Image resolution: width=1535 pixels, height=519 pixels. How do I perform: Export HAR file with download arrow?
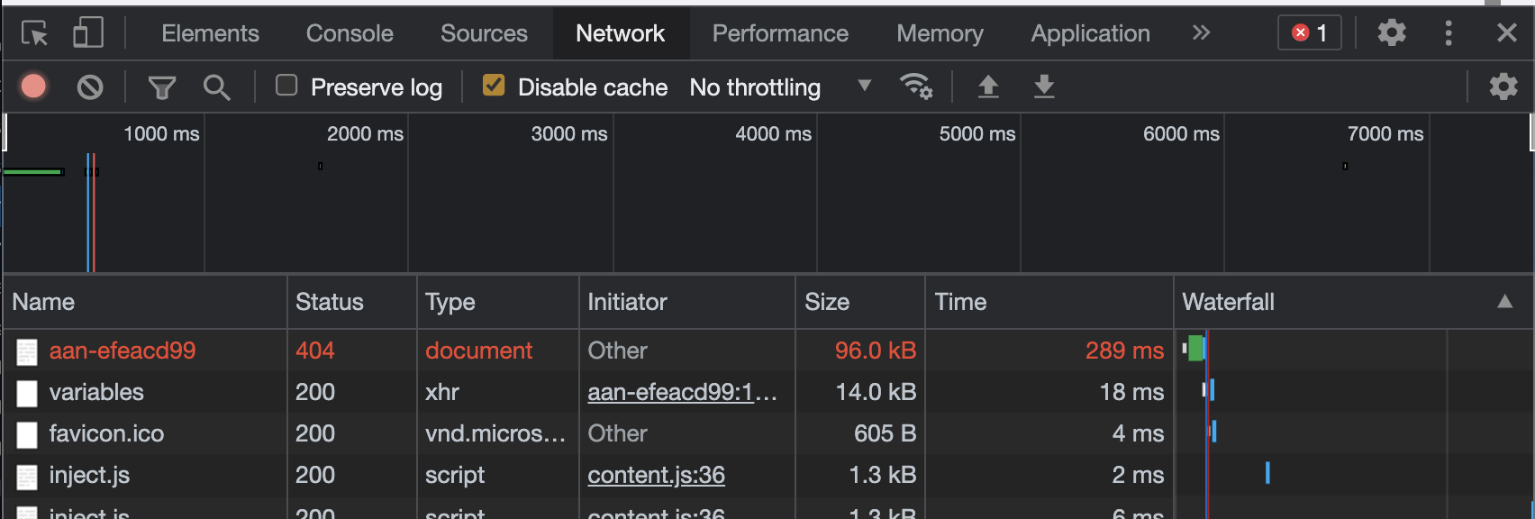pos(1044,86)
